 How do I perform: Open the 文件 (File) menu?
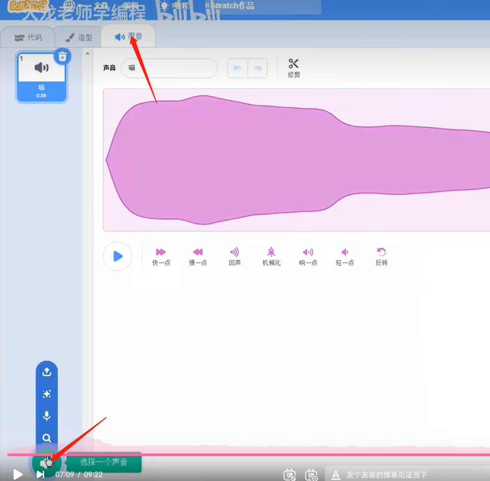point(100,5)
